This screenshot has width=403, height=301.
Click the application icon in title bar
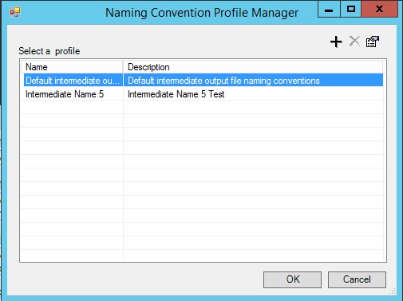tap(15, 12)
